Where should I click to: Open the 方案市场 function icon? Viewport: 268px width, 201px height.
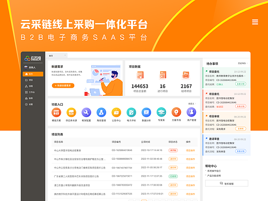pyautogui.click(x=176, y=112)
